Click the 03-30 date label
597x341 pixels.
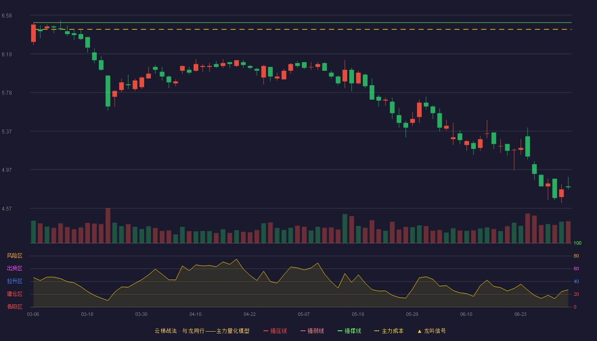[141, 314]
